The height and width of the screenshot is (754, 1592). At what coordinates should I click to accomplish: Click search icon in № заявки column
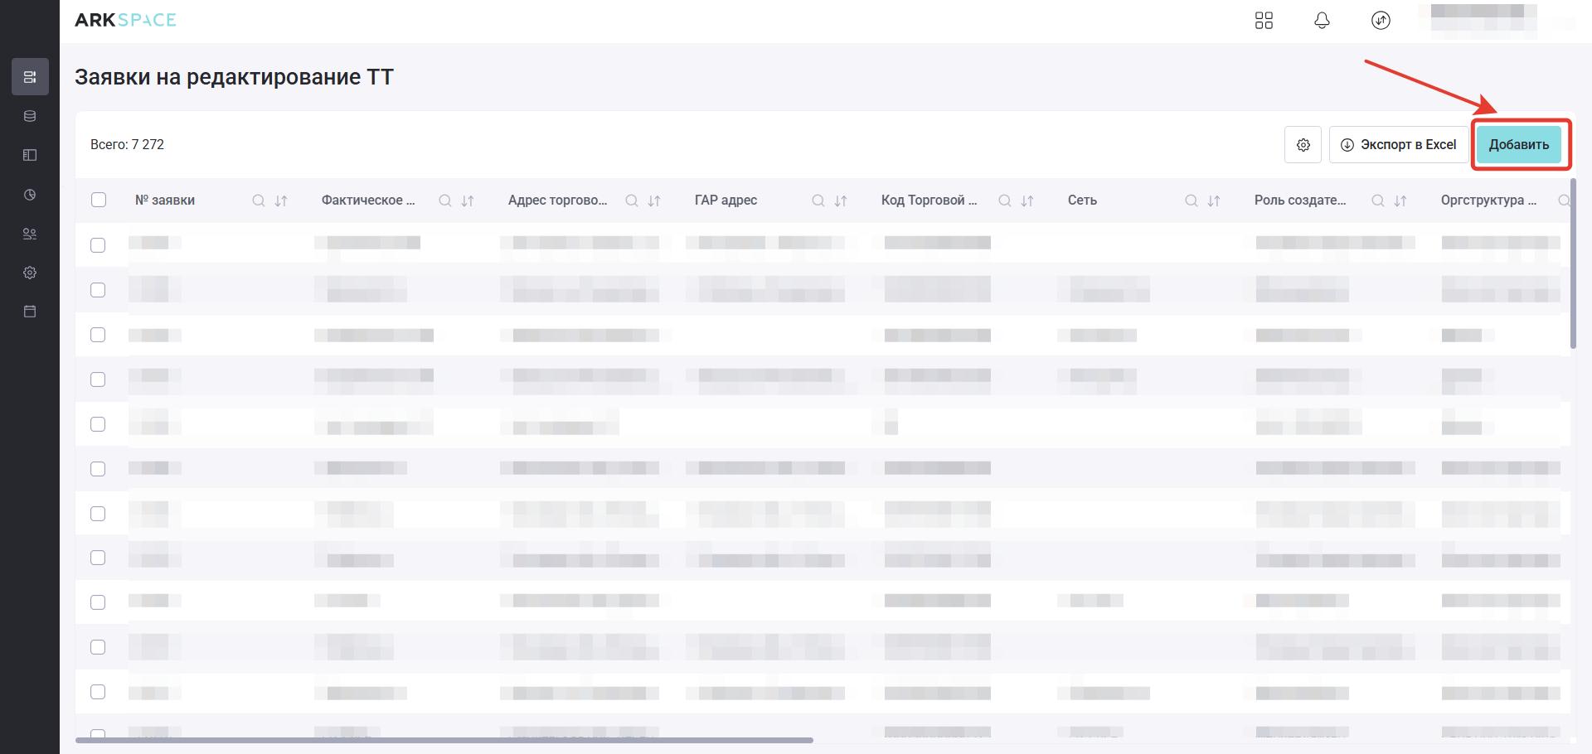[259, 201]
